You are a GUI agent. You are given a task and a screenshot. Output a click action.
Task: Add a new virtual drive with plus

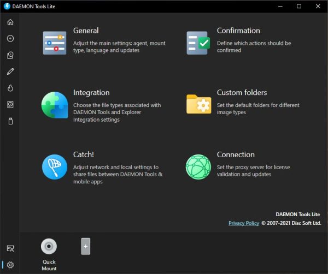point(86,246)
